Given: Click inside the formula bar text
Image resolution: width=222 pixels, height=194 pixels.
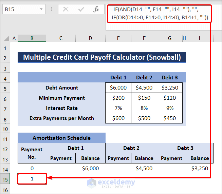Looking at the screenshot, I should click(159, 14).
